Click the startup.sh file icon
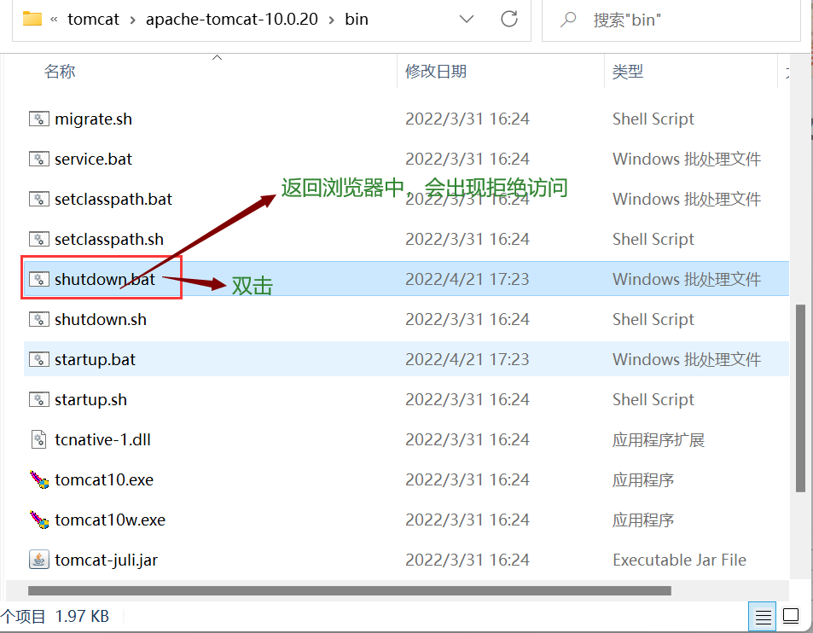The width and height of the screenshot is (813, 633). pyautogui.click(x=39, y=400)
